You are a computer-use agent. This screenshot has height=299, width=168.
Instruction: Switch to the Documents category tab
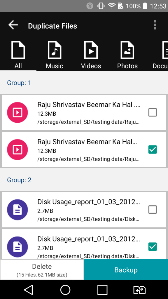[161, 55]
